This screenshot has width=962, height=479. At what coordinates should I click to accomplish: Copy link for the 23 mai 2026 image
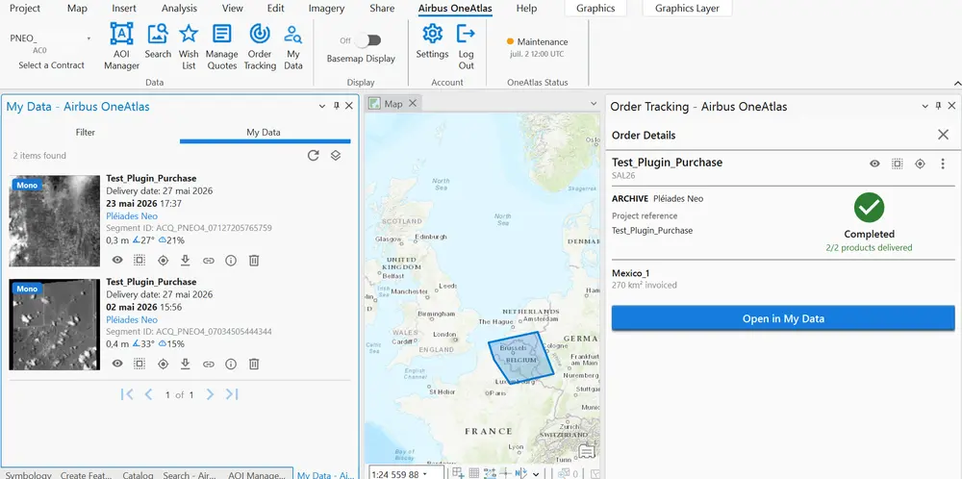click(209, 260)
